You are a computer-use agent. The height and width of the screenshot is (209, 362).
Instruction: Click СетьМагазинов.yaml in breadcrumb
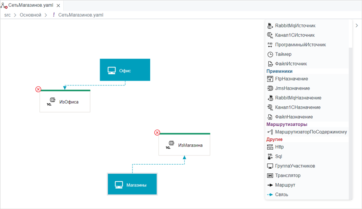tap(81, 15)
